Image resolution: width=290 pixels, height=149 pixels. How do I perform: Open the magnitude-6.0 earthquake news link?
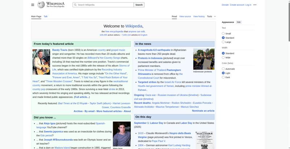154,50
